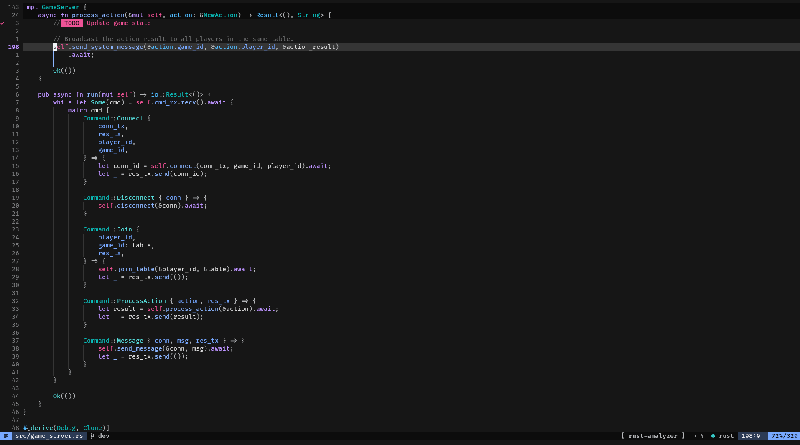The height and width of the screenshot is (445, 800).
Task: Click the pink TODO badge
Action: click(x=72, y=23)
